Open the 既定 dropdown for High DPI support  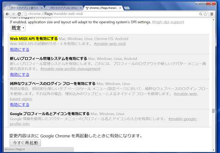(18, 28)
